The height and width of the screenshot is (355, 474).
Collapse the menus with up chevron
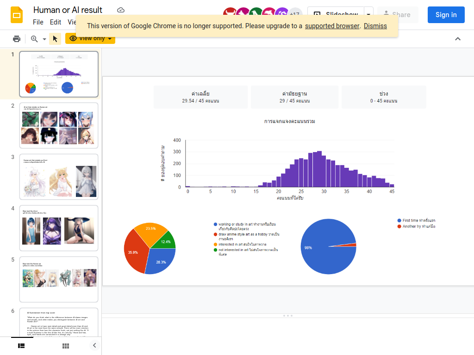pyautogui.click(x=458, y=39)
